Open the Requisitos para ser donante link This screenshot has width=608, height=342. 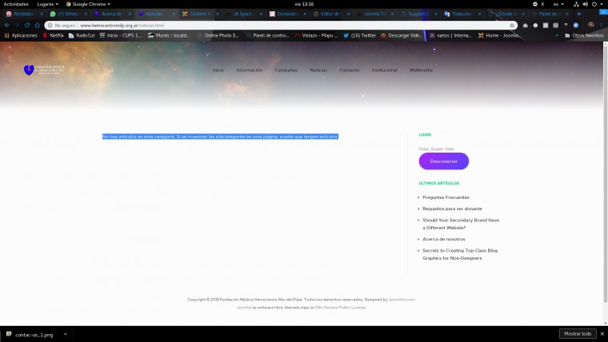tap(452, 209)
